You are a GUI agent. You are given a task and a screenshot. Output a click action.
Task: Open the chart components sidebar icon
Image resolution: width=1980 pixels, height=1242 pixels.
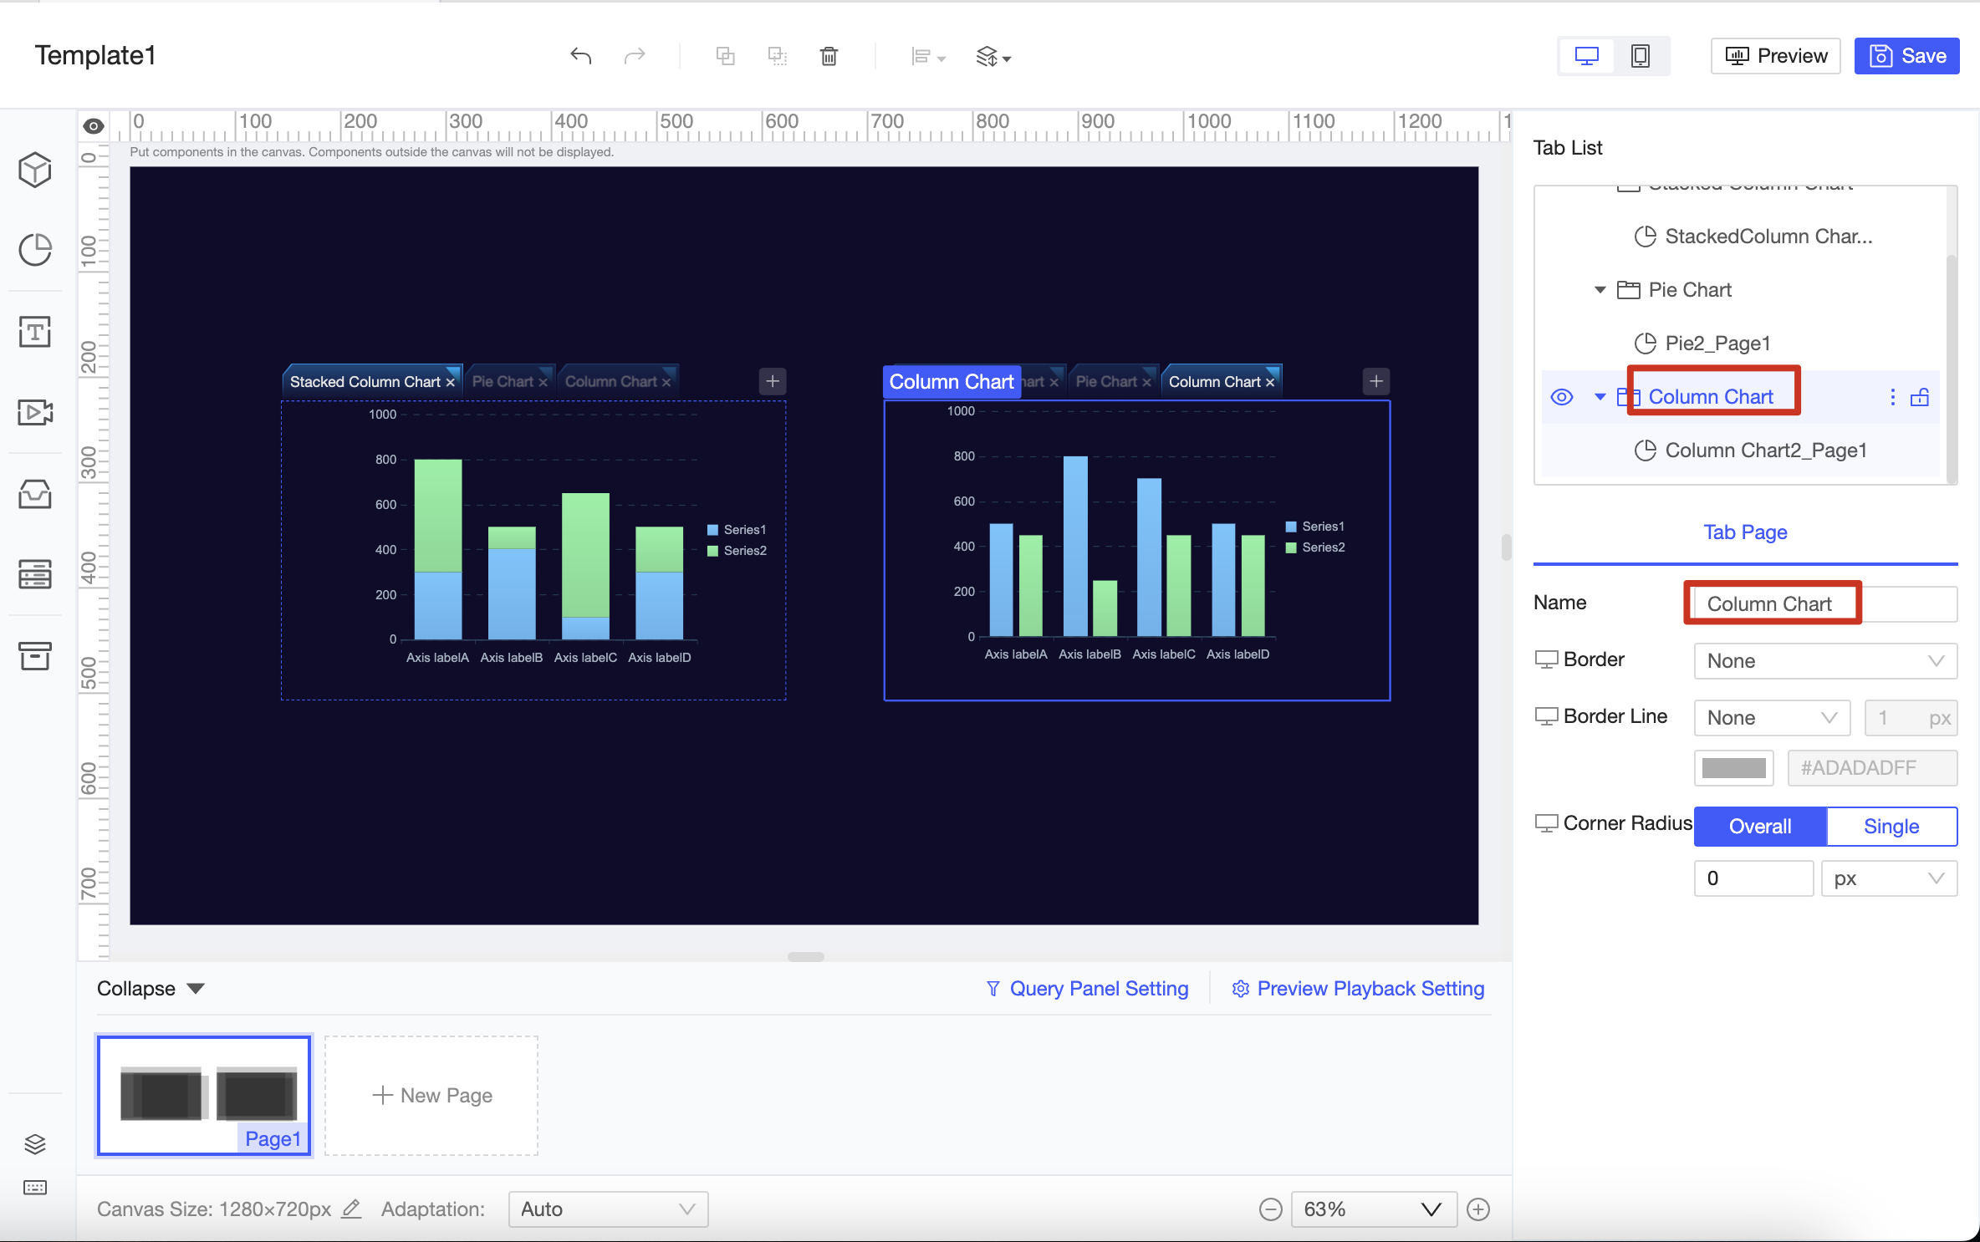tap(35, 249)
